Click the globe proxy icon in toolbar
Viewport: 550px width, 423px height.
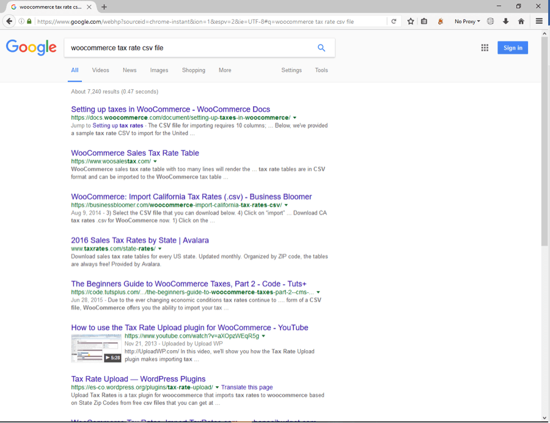[x=490, y=21]
